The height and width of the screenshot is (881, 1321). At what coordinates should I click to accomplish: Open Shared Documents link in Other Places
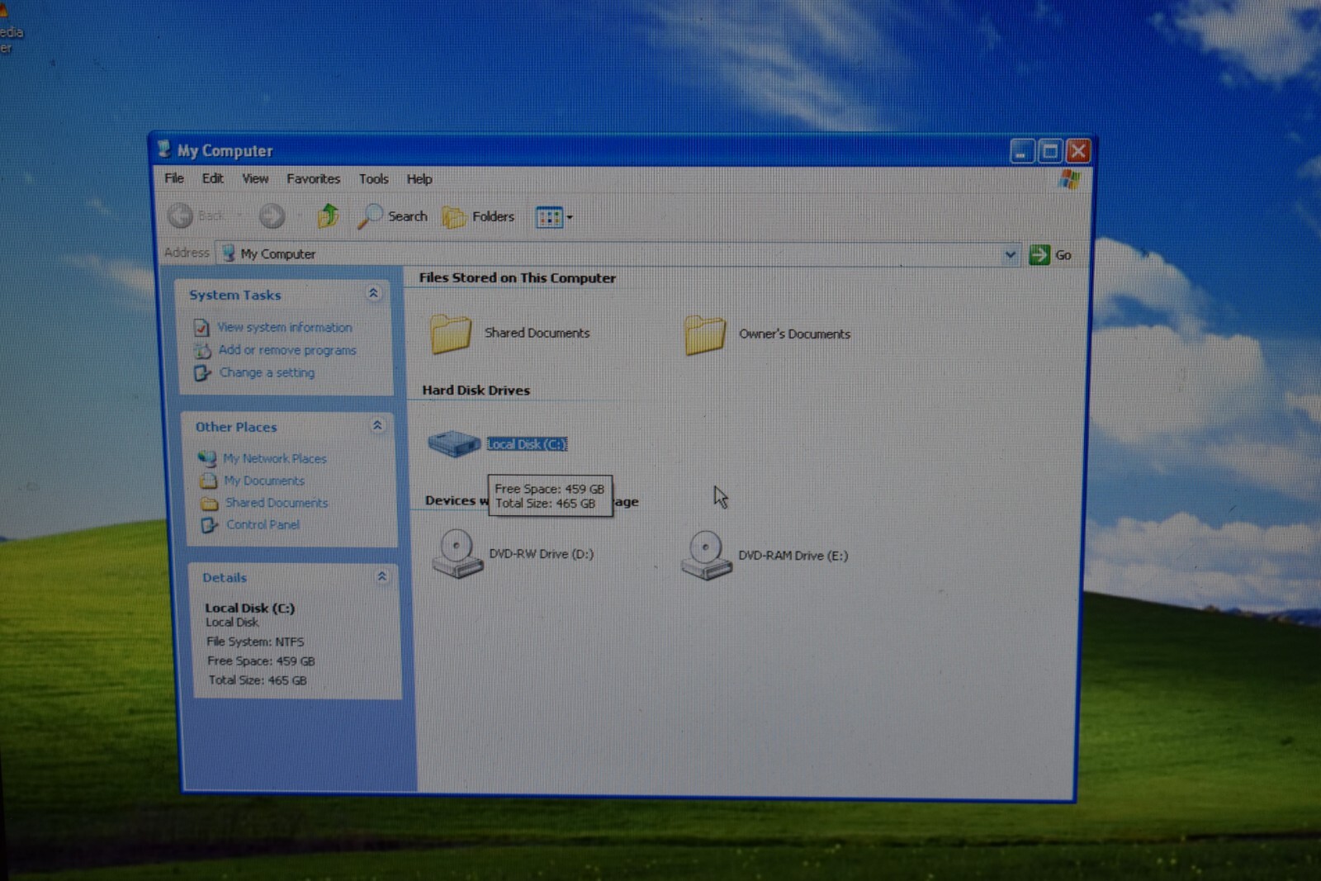click(x=277, y=503)
